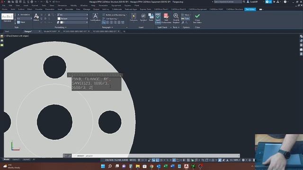303x170 pixels.
Task: Toggle the Spell Check button
Action: point(158,18)
